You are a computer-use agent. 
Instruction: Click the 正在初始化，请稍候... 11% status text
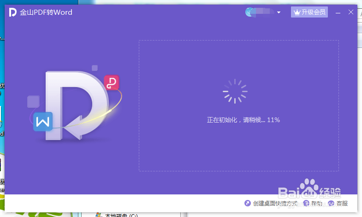click(243, 120)
